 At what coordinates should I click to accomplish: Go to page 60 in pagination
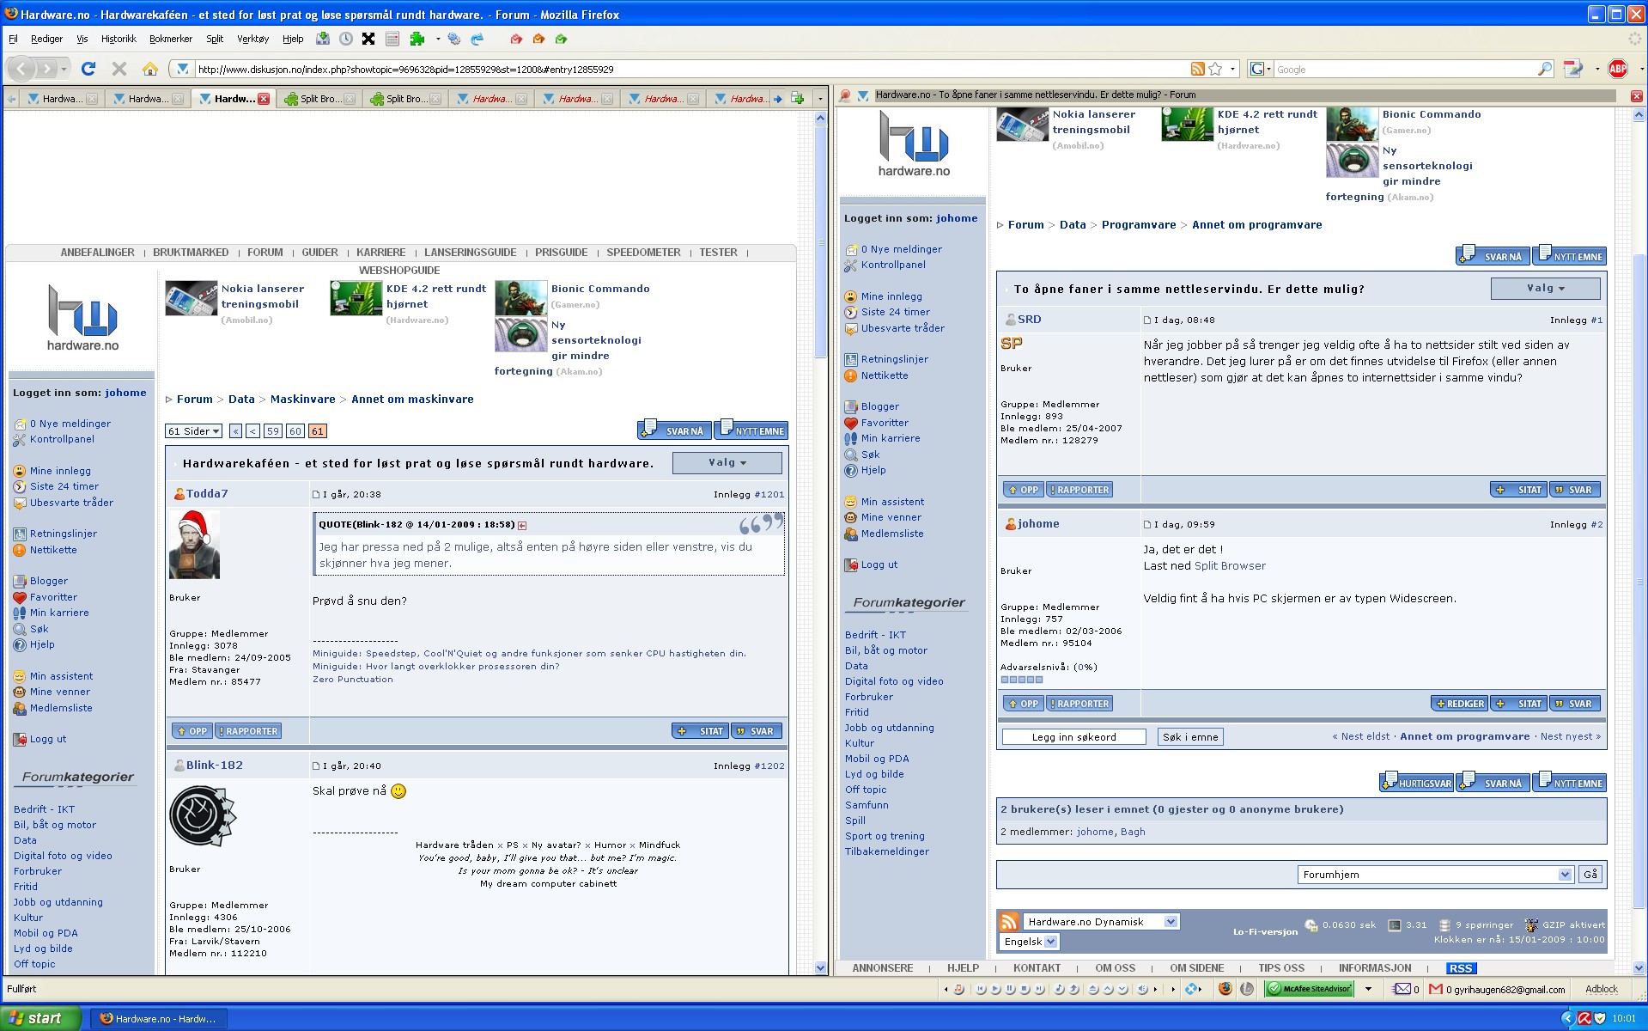[295, 431]
